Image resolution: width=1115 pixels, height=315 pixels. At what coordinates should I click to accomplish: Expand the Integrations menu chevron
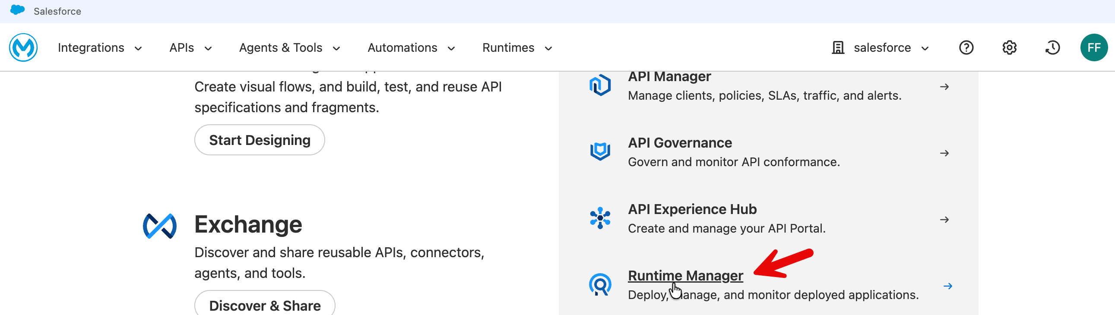coord(138,48)
